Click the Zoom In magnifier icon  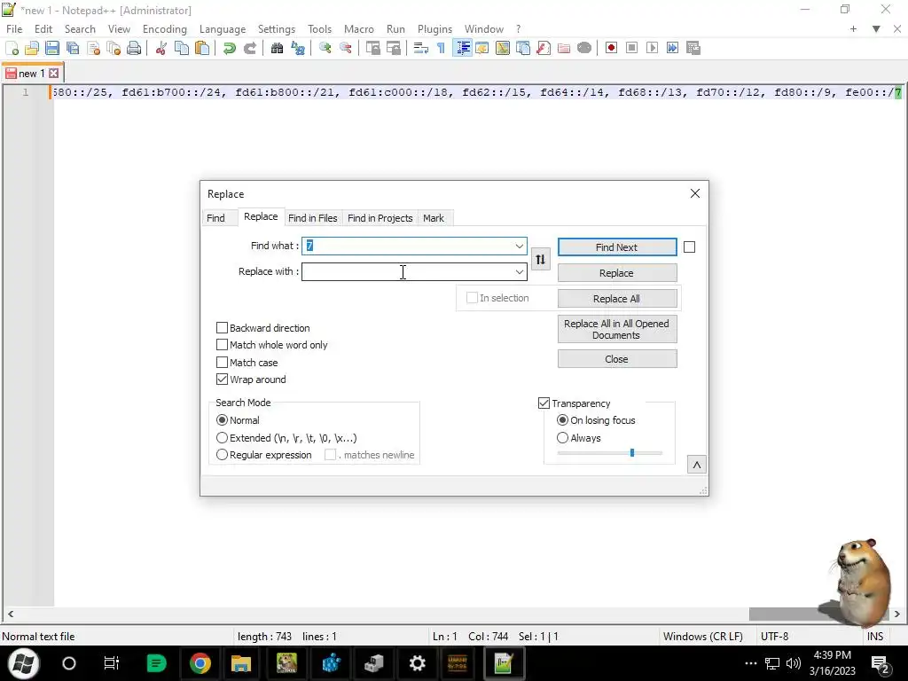(x=325, y=48)
